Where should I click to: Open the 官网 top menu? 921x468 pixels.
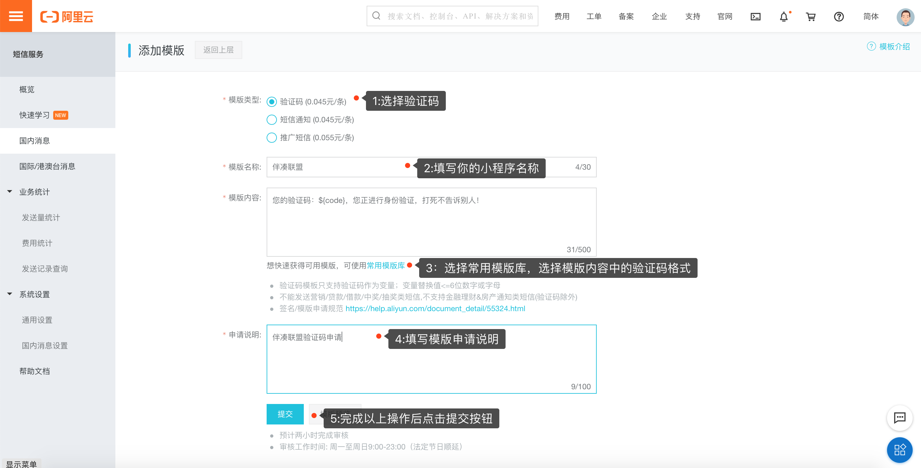725,16
